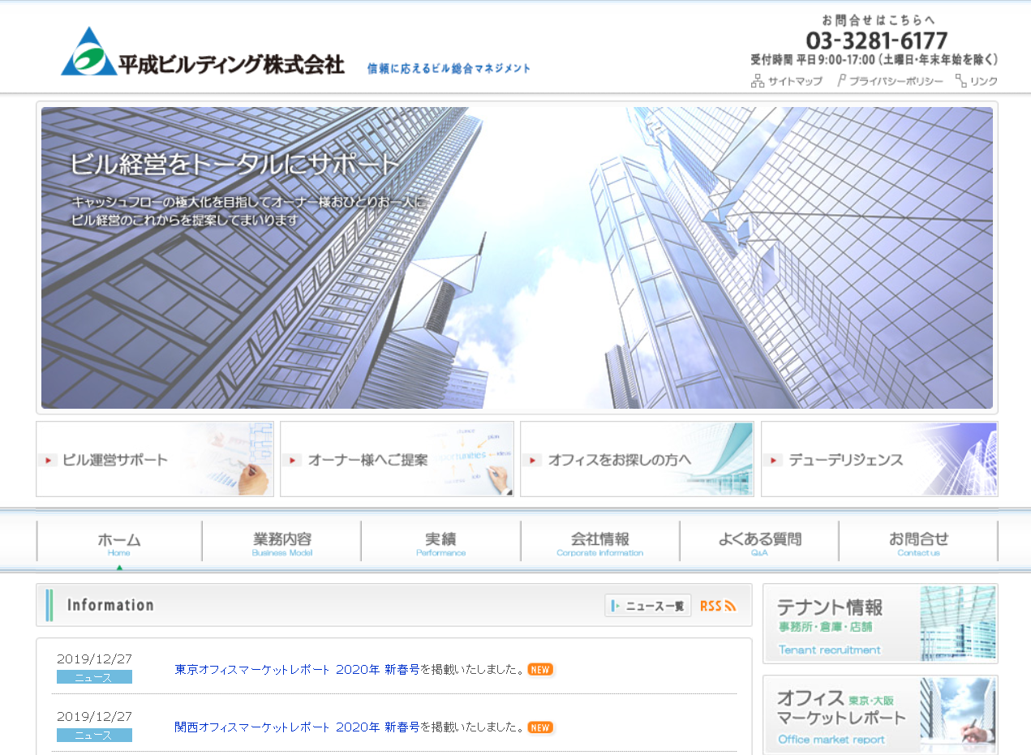Click red arrow icon on ビル運営サポート banner
This screenshot has height=755, width=1031.
[49, 461]
